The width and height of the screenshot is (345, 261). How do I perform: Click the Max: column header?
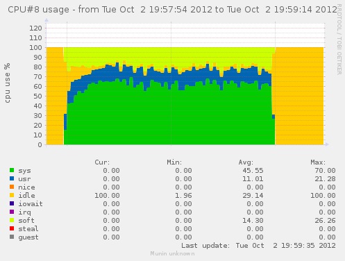318,162
